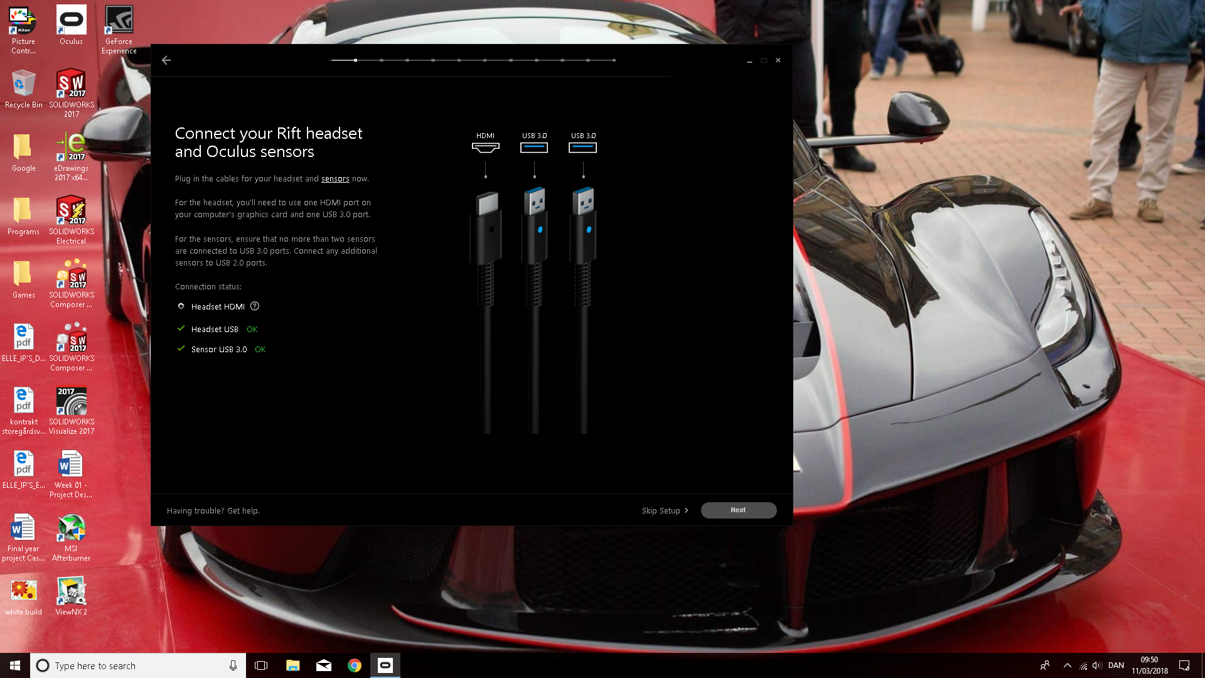
Task: Open the DAN input language selector
Action: 1116,665
